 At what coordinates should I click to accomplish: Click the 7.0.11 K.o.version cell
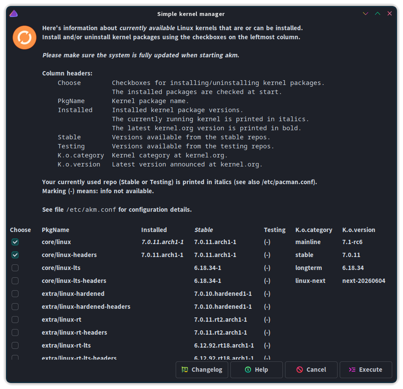click(x=351, y=255)
